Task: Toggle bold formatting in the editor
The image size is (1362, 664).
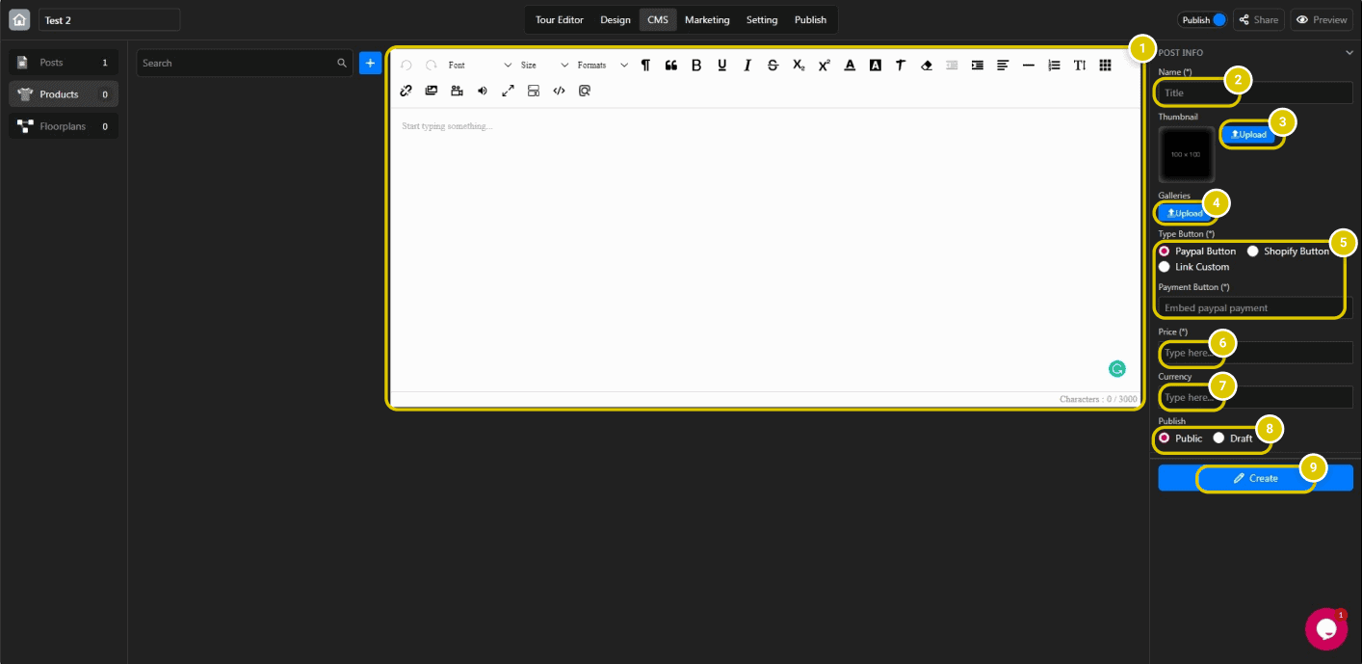Action: [x=696, y=65]
